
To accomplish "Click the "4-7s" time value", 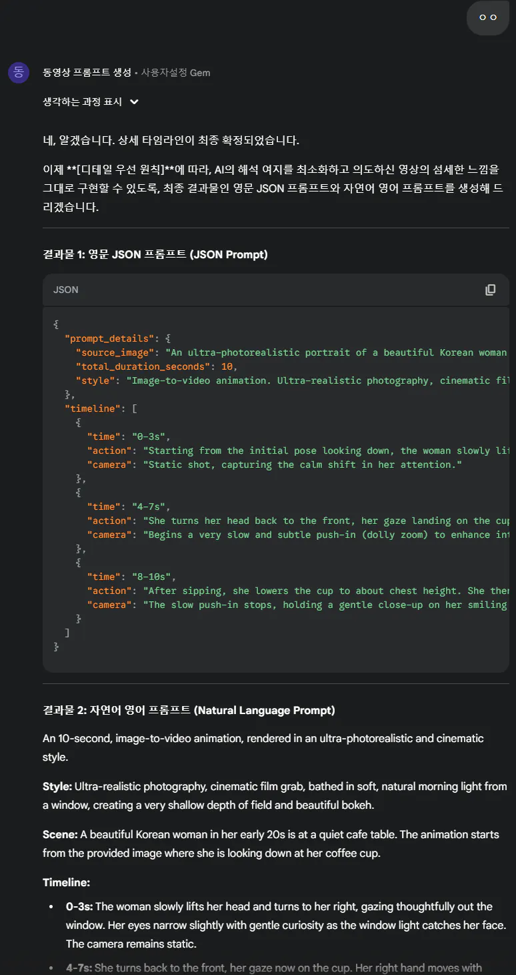I will click(148, 507).
